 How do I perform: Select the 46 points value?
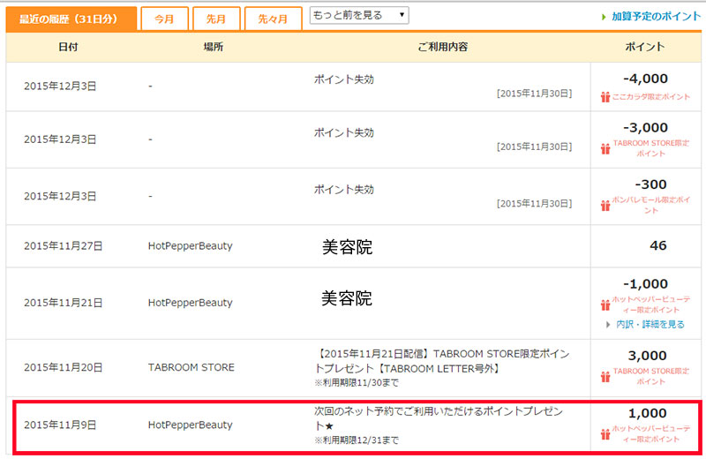pos(658,246)
